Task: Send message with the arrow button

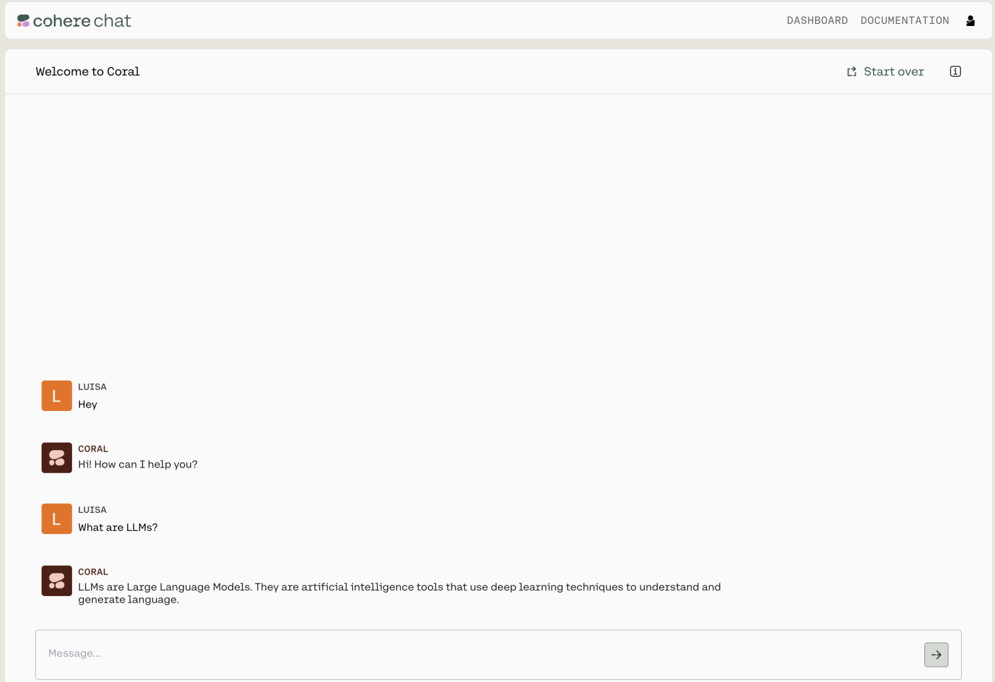Action: point(936,655)
